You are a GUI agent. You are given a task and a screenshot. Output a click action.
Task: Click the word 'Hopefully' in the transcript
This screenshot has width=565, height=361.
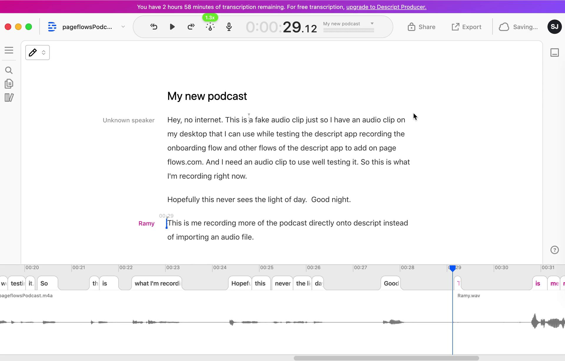(183, 200)
